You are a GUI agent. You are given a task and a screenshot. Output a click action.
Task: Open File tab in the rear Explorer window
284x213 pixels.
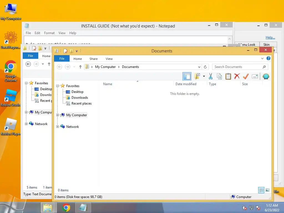(31, 56)
